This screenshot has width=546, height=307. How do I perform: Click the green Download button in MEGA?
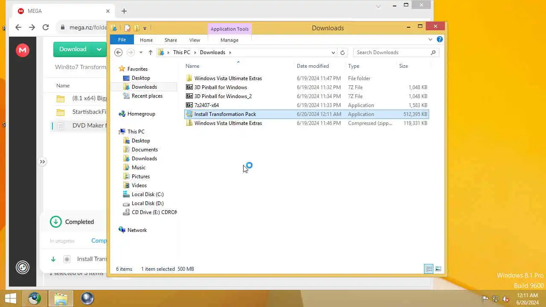click(73, 49)
